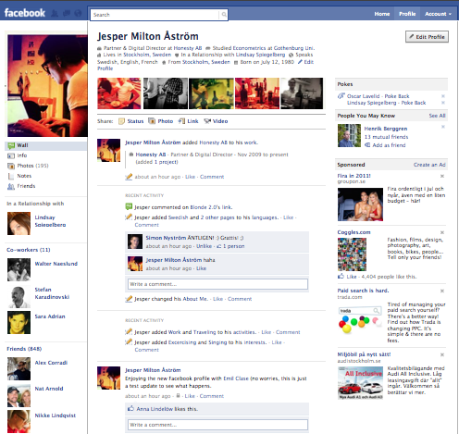Open Fira in 2011 ad image
Image resolution: width=459 pixels, height=434 pixels.
[360, 205]
